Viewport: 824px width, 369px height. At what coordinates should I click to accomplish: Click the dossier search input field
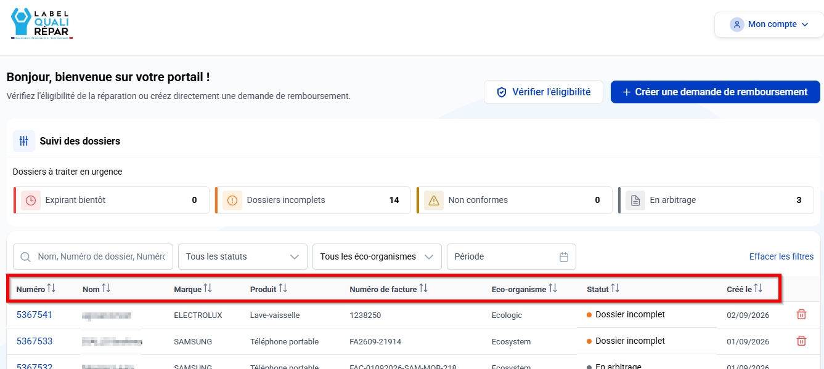click(93, 257)
